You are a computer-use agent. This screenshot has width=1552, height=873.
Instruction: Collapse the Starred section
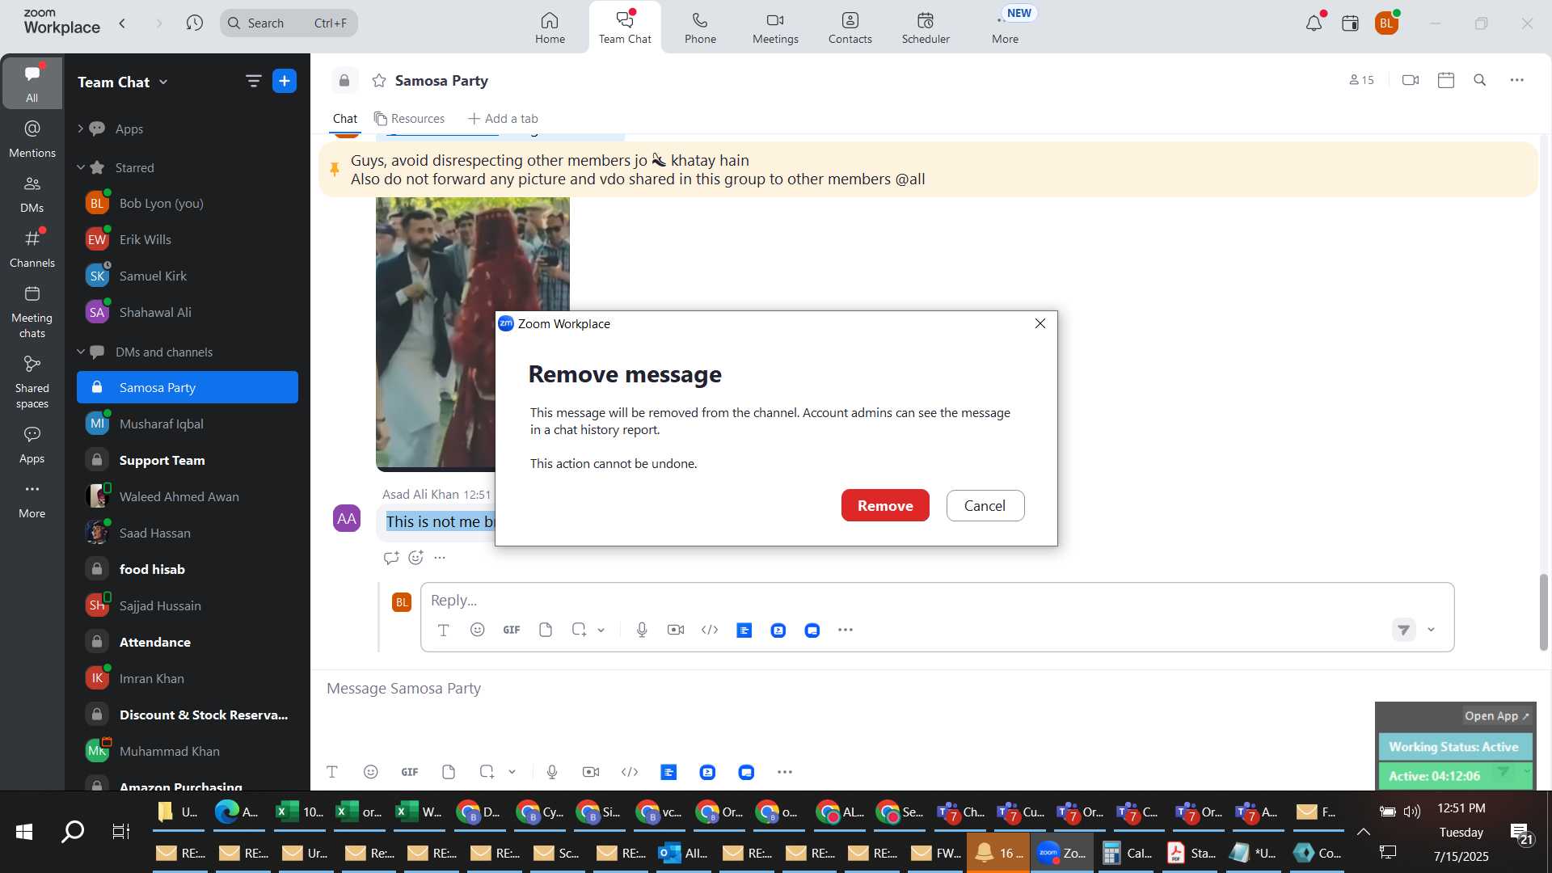80,167
